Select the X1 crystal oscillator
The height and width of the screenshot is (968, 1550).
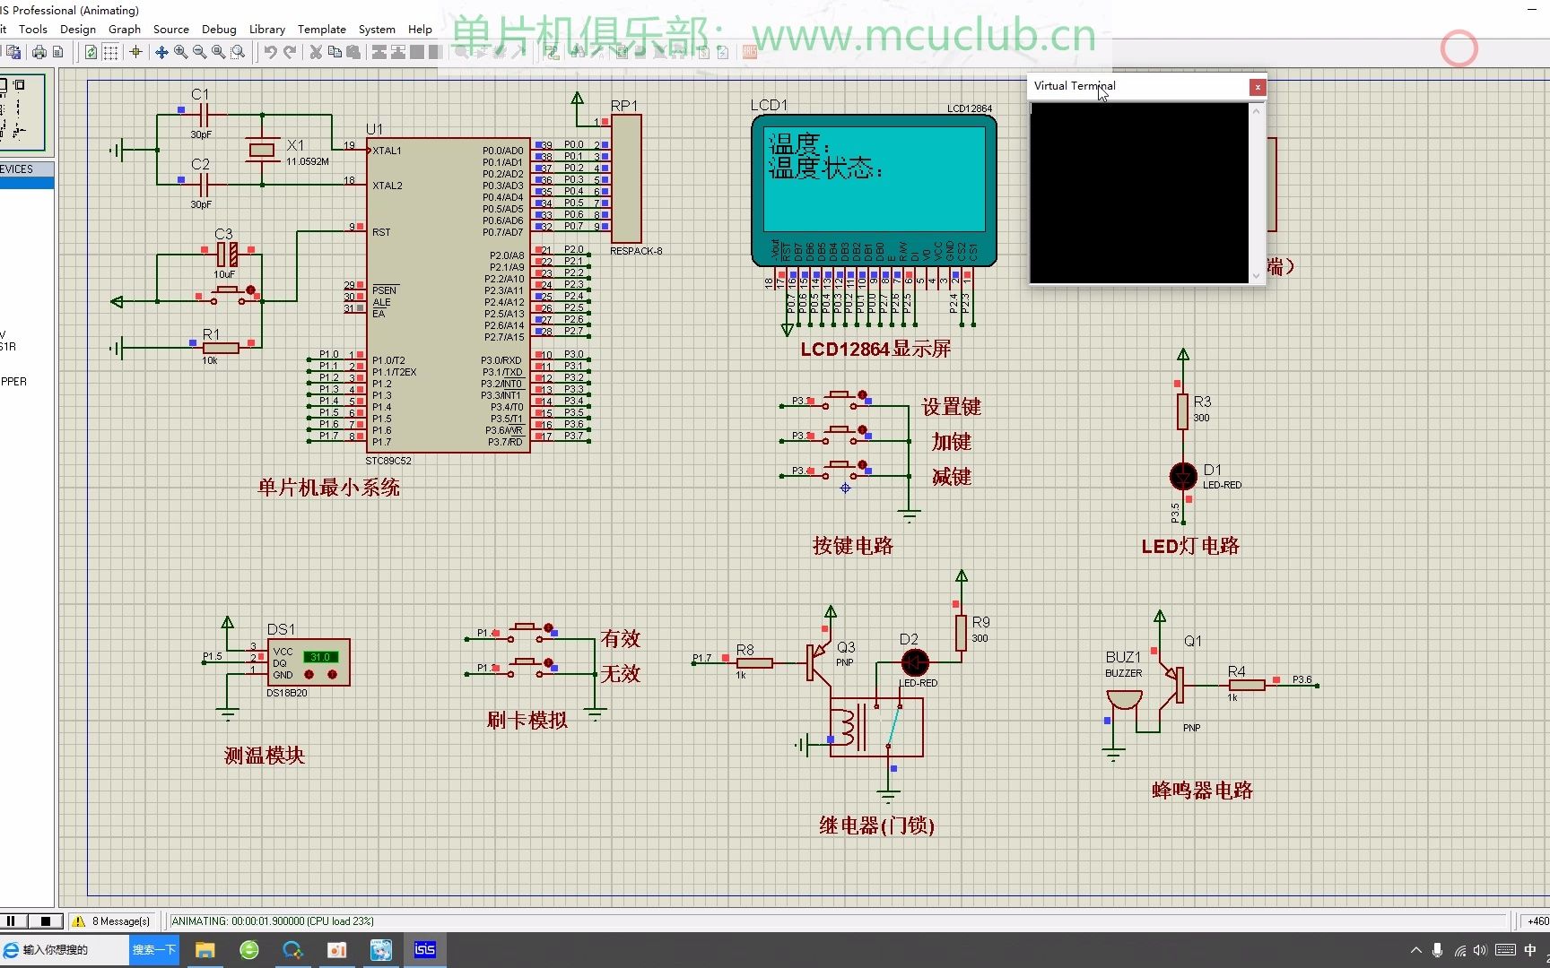click(x=261, y=150)
